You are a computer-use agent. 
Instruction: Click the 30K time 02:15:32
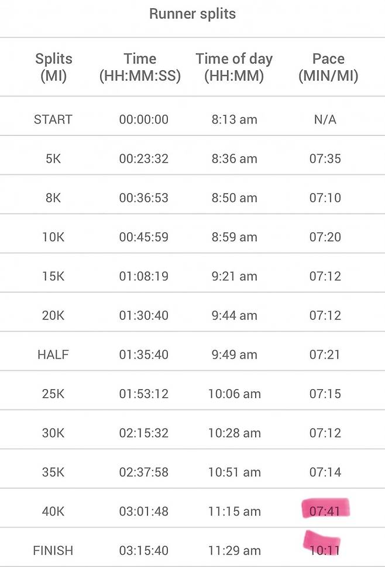144,433
